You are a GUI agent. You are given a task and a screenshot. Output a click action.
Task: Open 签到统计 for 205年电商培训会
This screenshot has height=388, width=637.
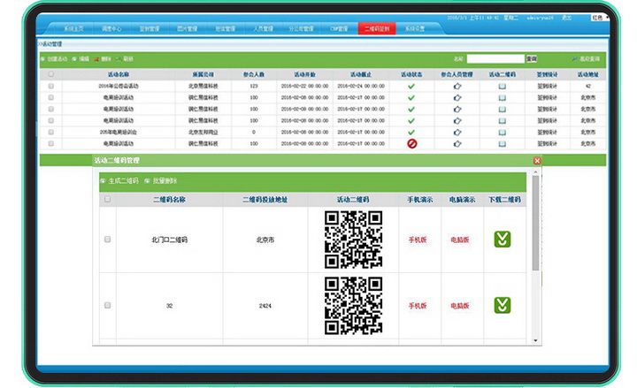pyautogui.click(x=548, y=133)
